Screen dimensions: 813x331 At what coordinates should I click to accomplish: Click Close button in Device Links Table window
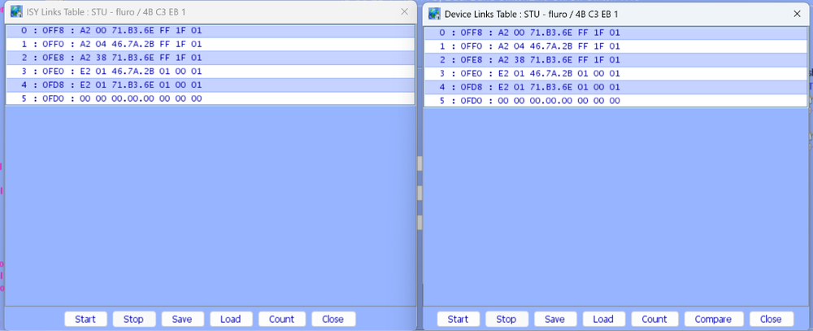[771, 319]
